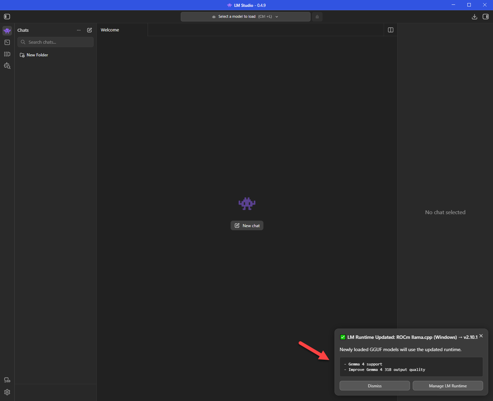
Task: Open the Discover model search icon
Action: tap(7, 66)
